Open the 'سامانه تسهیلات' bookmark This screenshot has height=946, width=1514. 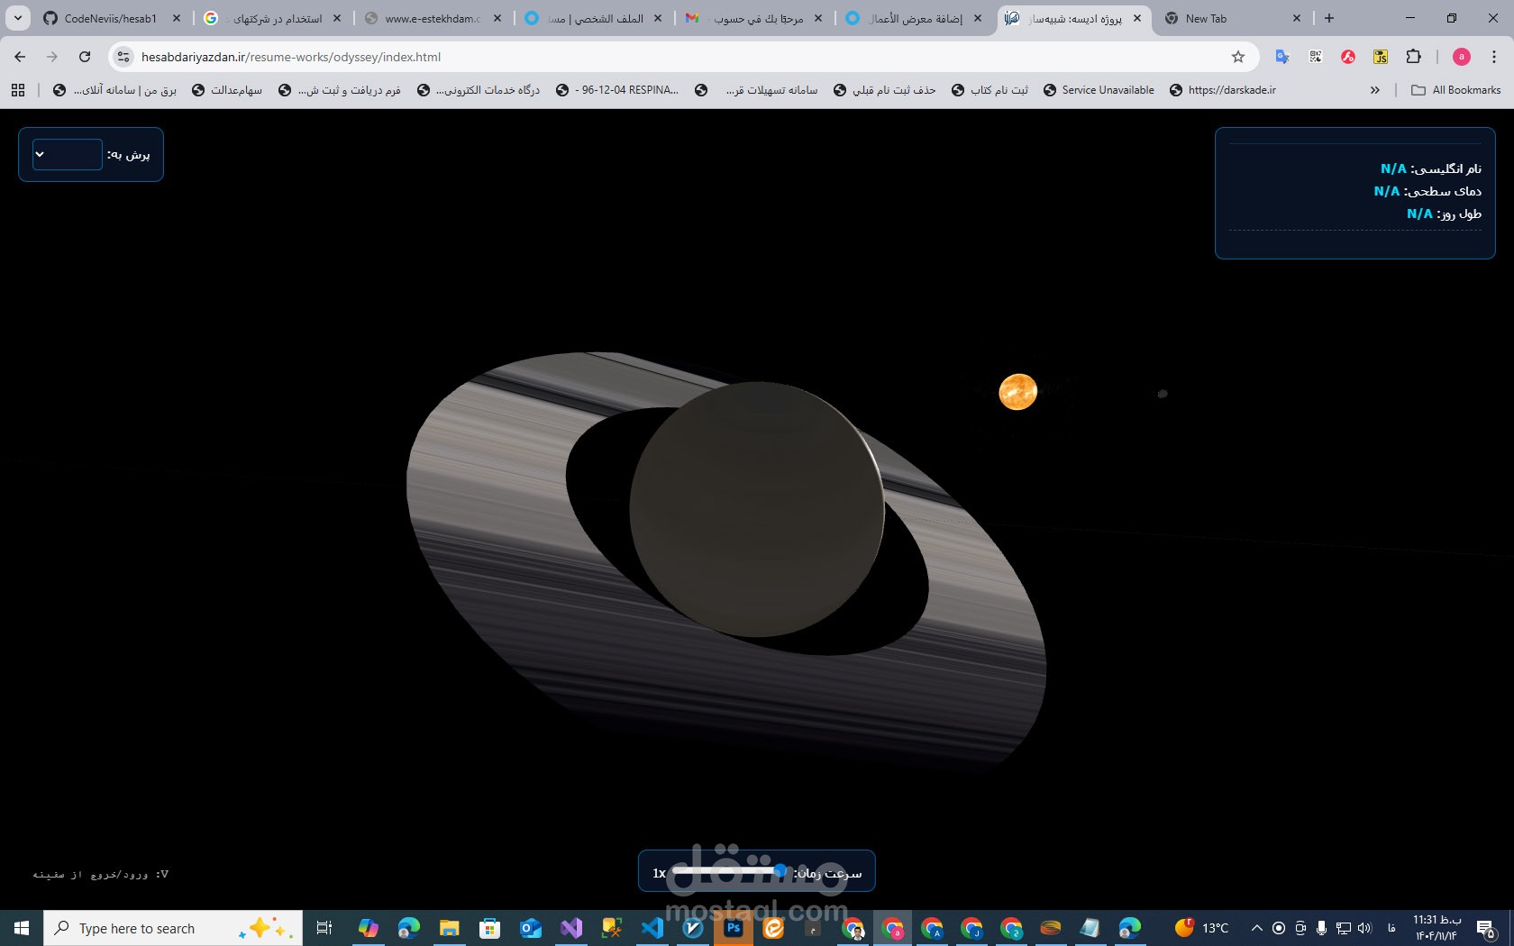pyautogui.click(x=757, y=90)
